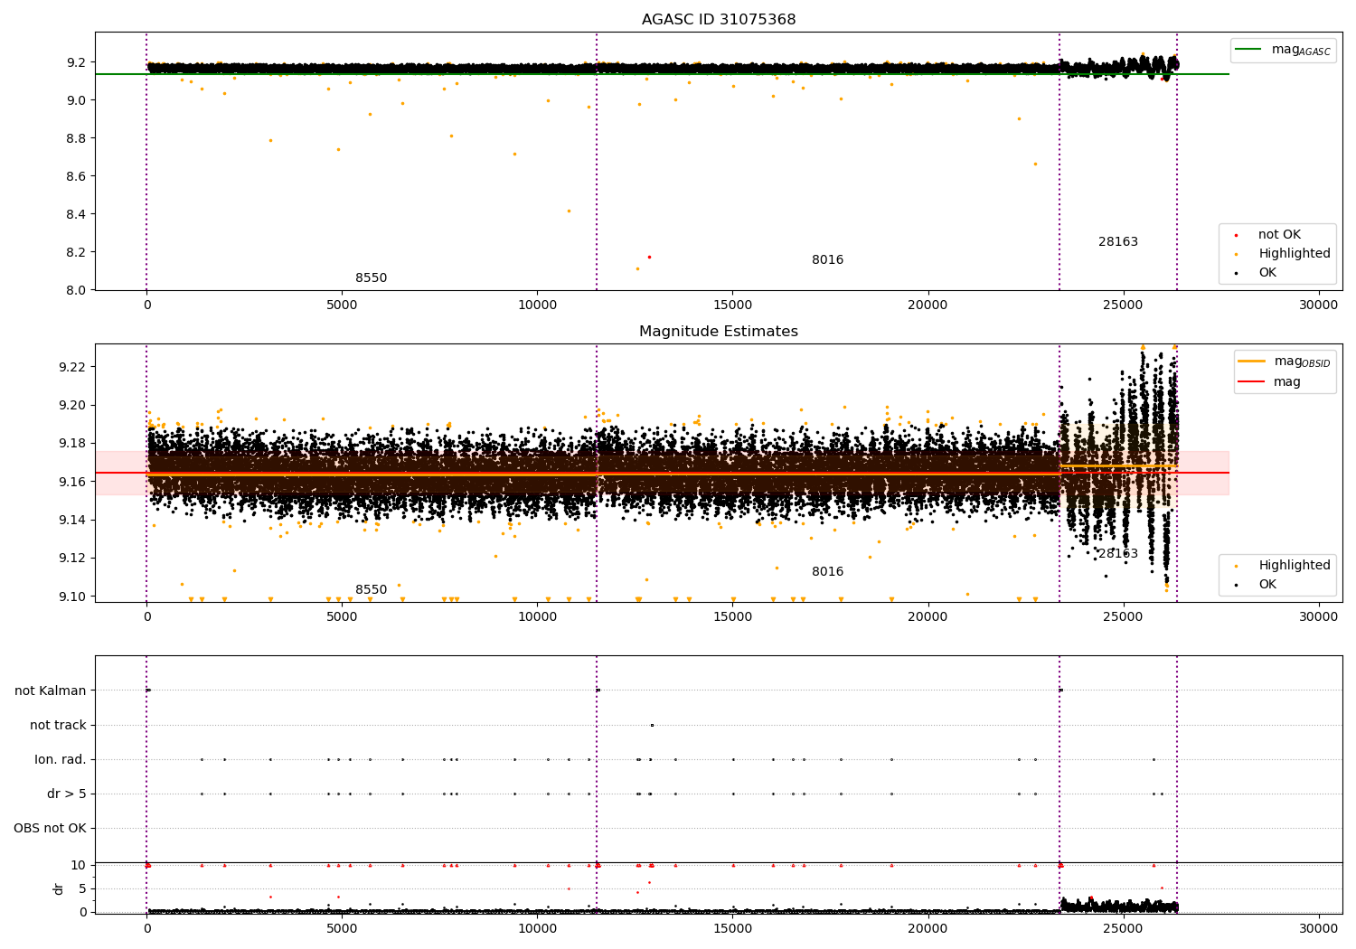Click the 'OBS not OK' row label
Image resolution: width=1356 pixels, height=949 pixels.
coord(50,829)
